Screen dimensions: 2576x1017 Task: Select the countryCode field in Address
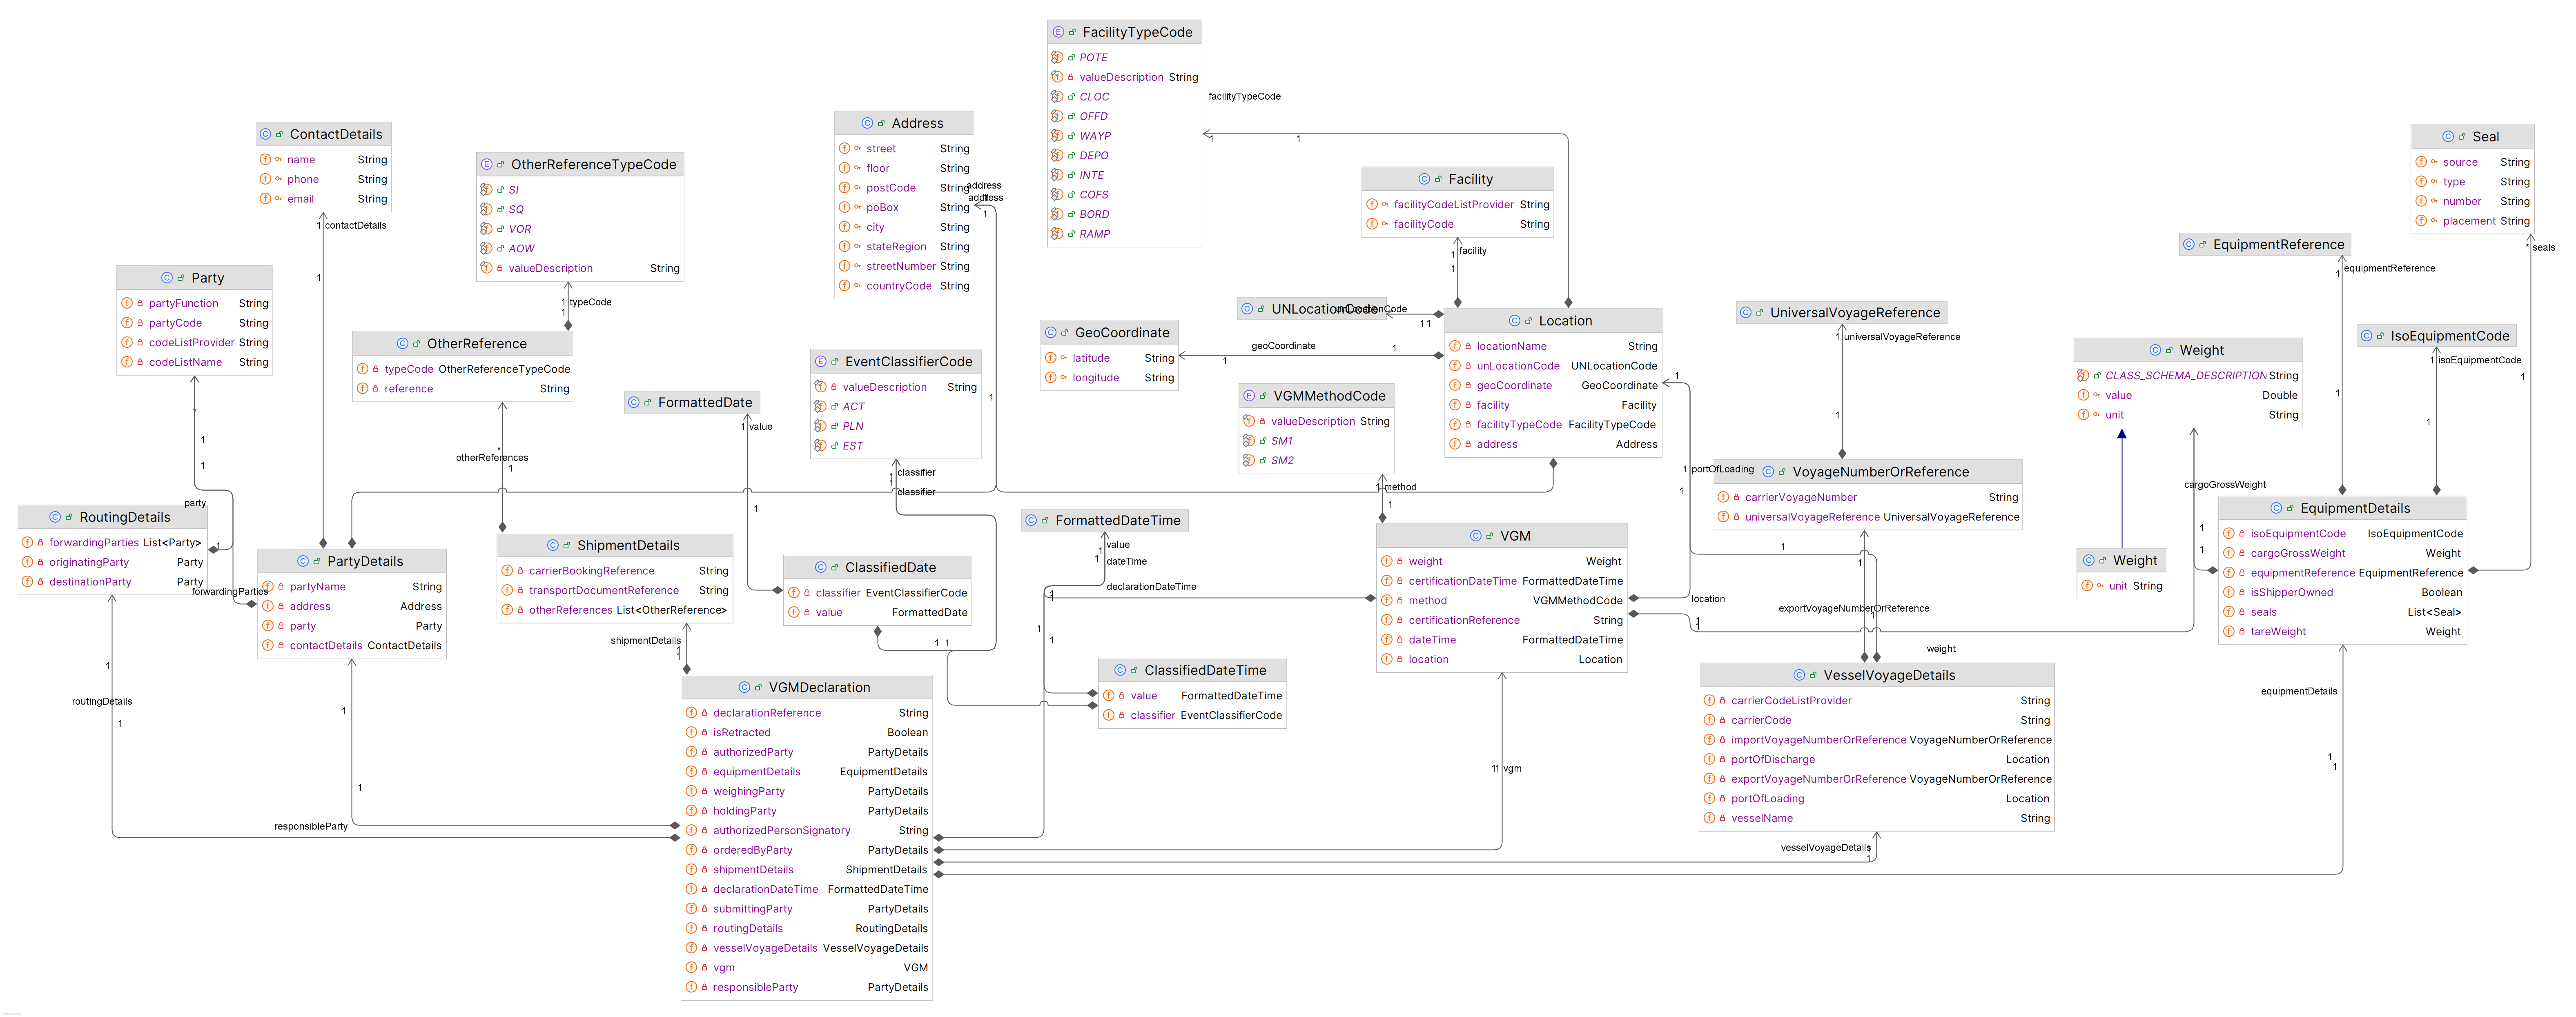[x=898, y=286]
